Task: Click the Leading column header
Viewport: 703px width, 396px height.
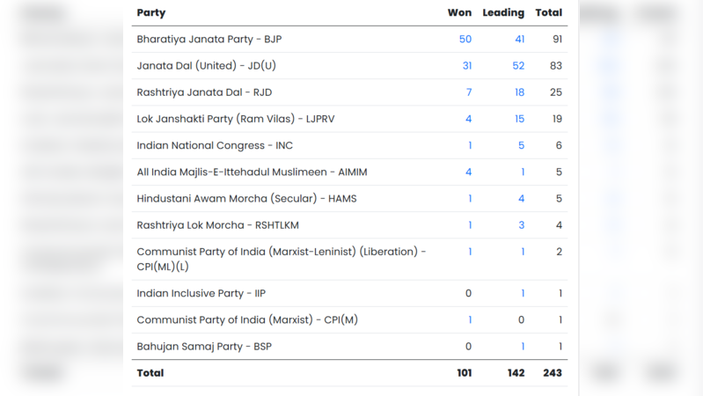Action: tap(503, 13)
